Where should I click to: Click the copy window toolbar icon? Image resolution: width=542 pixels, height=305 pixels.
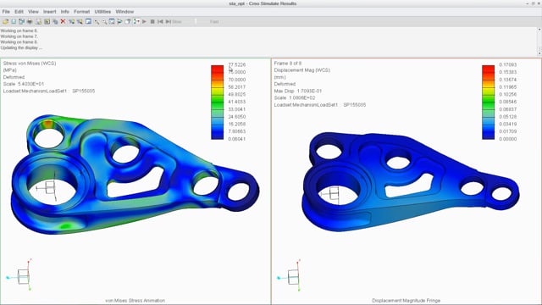pos(55,21)
